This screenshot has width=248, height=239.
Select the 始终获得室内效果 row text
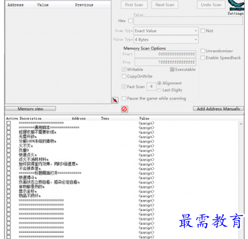pyautogui.click(x=48, y=164)
